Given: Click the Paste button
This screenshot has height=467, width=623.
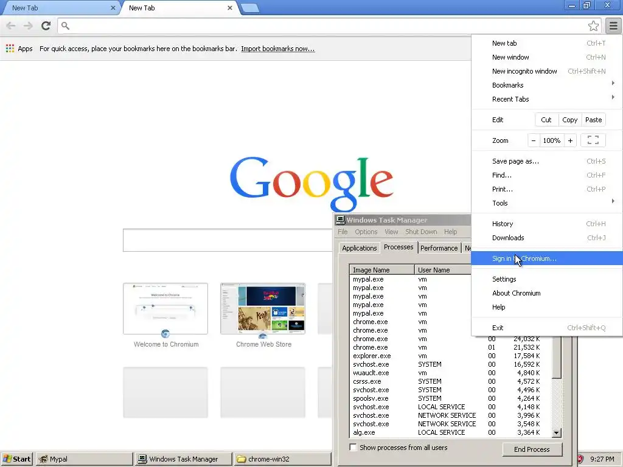Looking at the screenshot, I should (594, 120).
